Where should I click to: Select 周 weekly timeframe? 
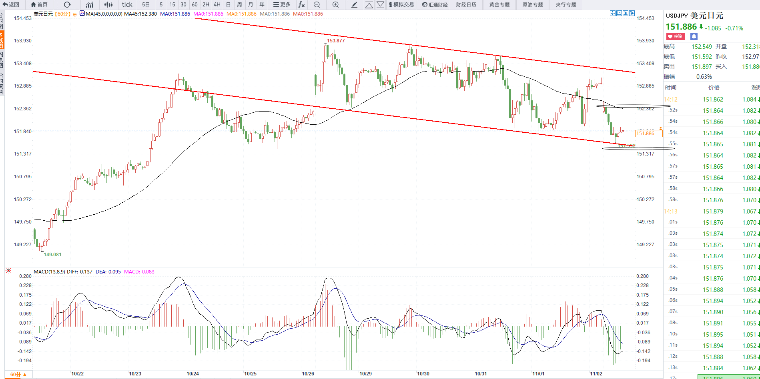[x=239, y=4]
